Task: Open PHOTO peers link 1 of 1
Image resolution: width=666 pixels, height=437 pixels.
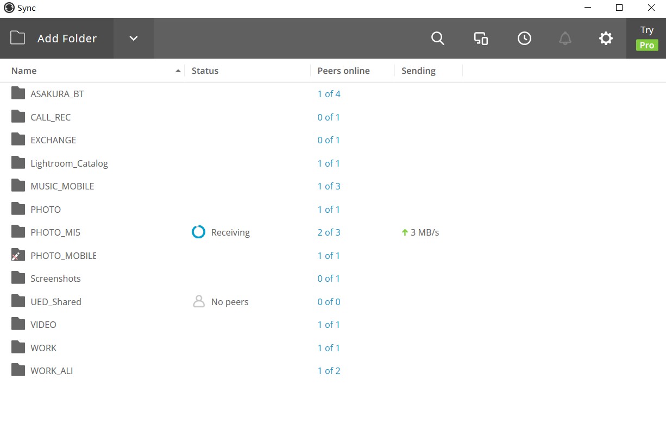Action: 329,210
